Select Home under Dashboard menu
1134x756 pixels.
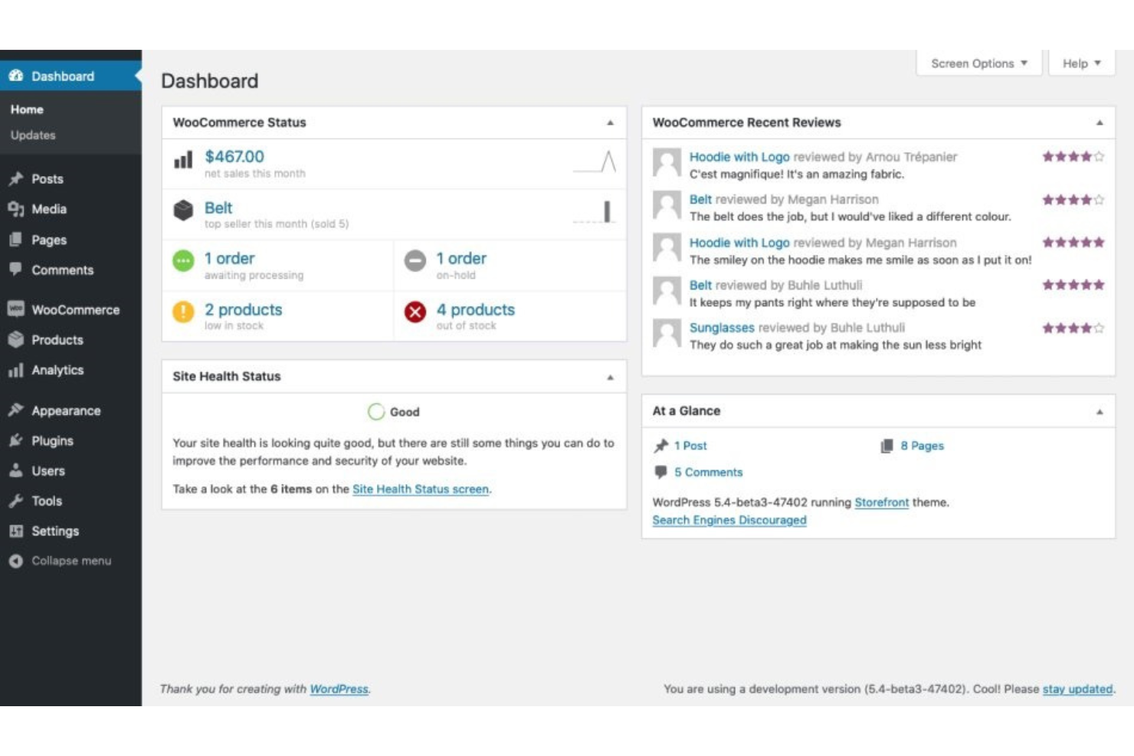27,109
